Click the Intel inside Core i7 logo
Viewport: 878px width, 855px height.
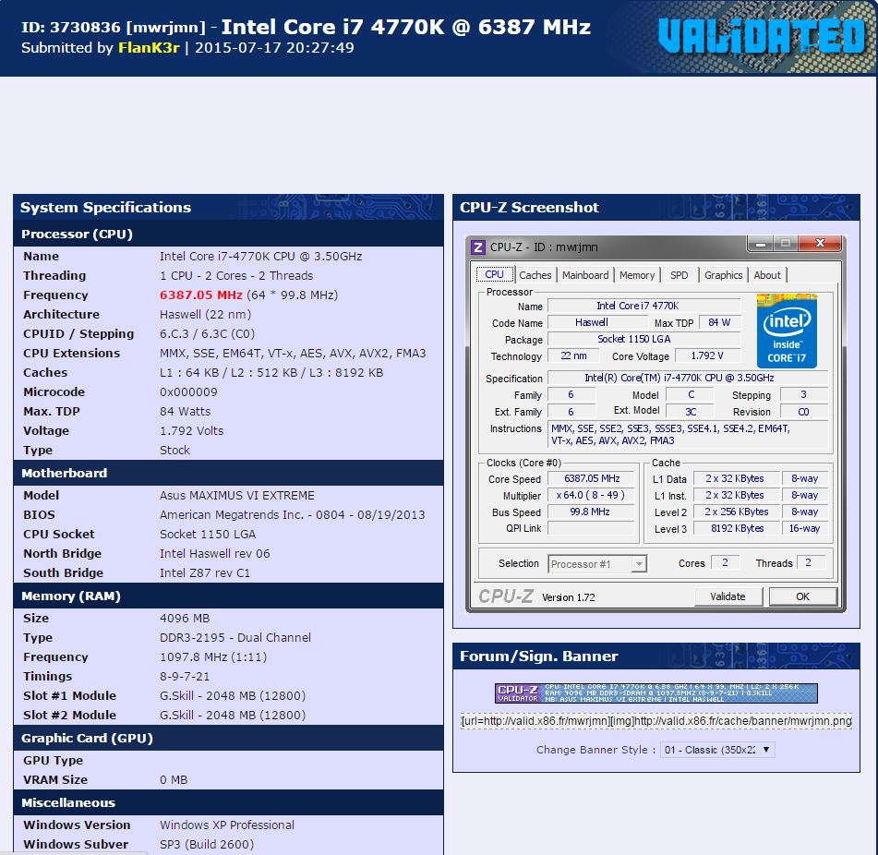787,331
